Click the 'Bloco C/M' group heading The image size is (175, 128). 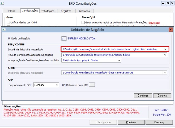[88, 17]
